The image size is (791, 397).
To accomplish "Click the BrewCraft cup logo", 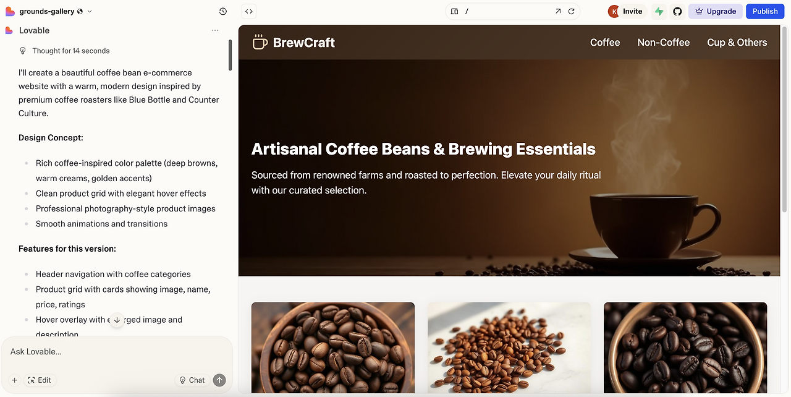I will (x=260, y=42).
